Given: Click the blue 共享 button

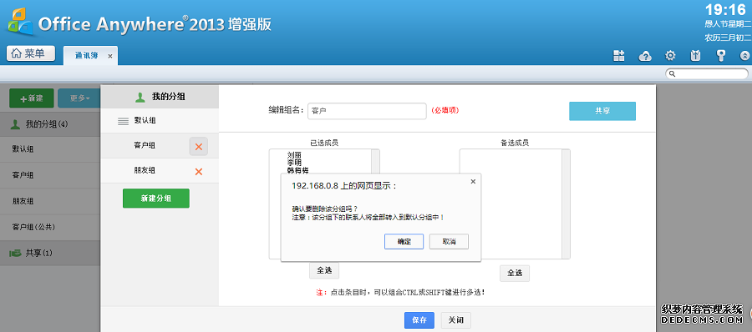Looking at the screenshot, I should pos(602,111).
